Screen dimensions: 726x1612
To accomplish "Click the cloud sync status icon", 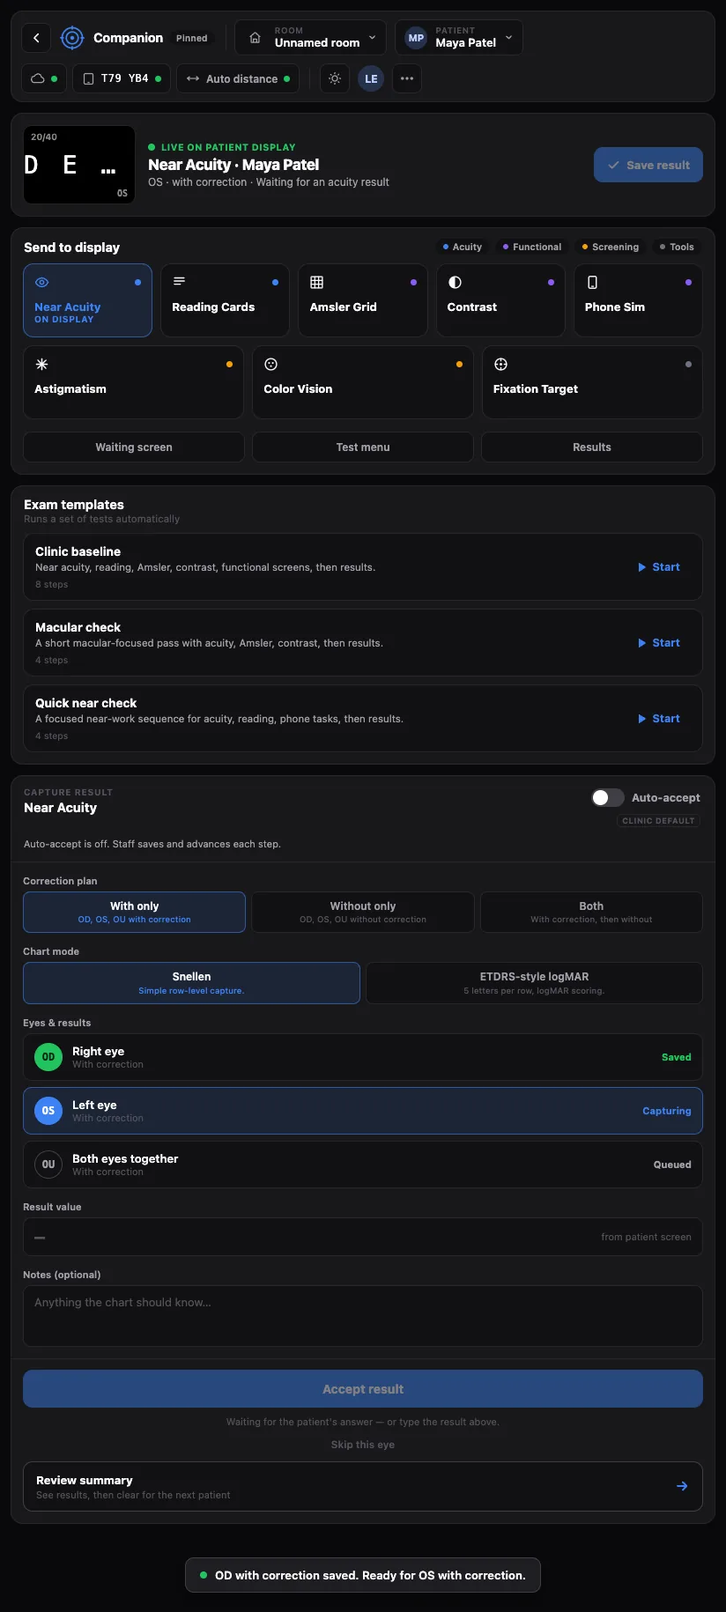I will (x=38, y=78).
